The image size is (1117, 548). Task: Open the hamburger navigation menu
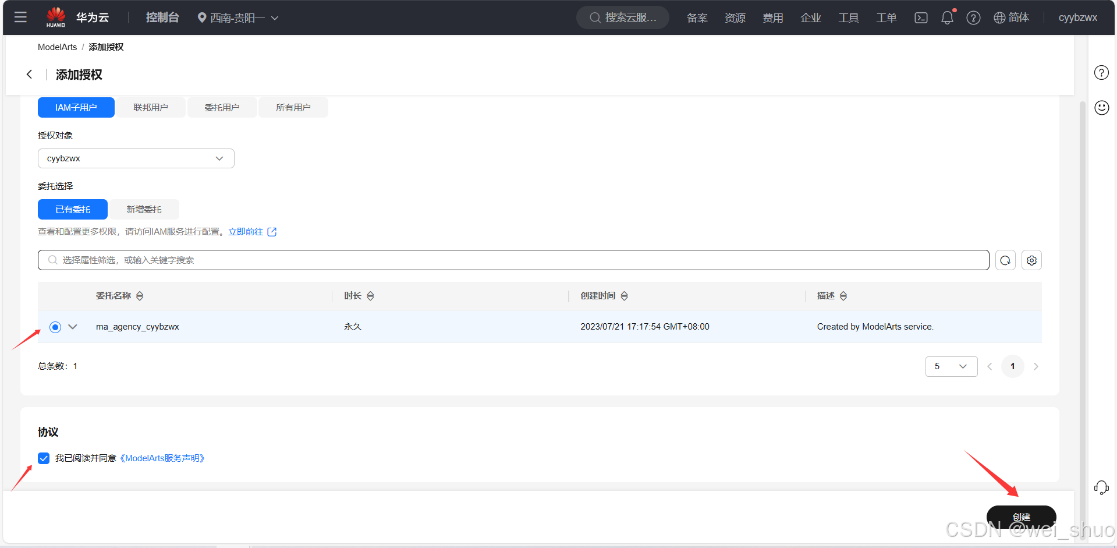click(x=20, y=17)
